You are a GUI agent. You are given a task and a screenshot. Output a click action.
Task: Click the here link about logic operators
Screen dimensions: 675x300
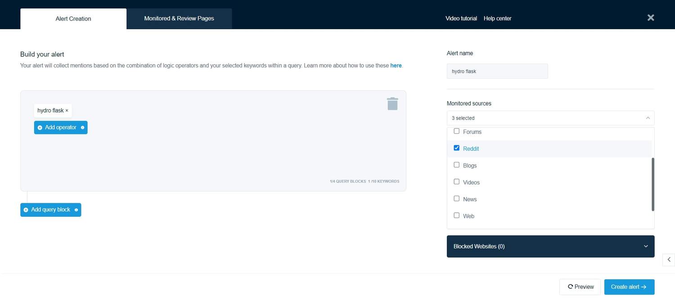click(x=396, y=65)
